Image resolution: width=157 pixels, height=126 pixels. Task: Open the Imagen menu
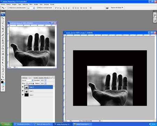click(x=14, y=4)
